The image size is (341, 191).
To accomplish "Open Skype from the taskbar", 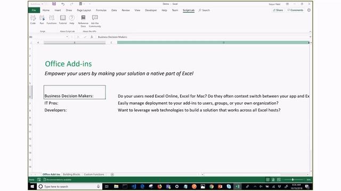I will click(x=229, y=186).
